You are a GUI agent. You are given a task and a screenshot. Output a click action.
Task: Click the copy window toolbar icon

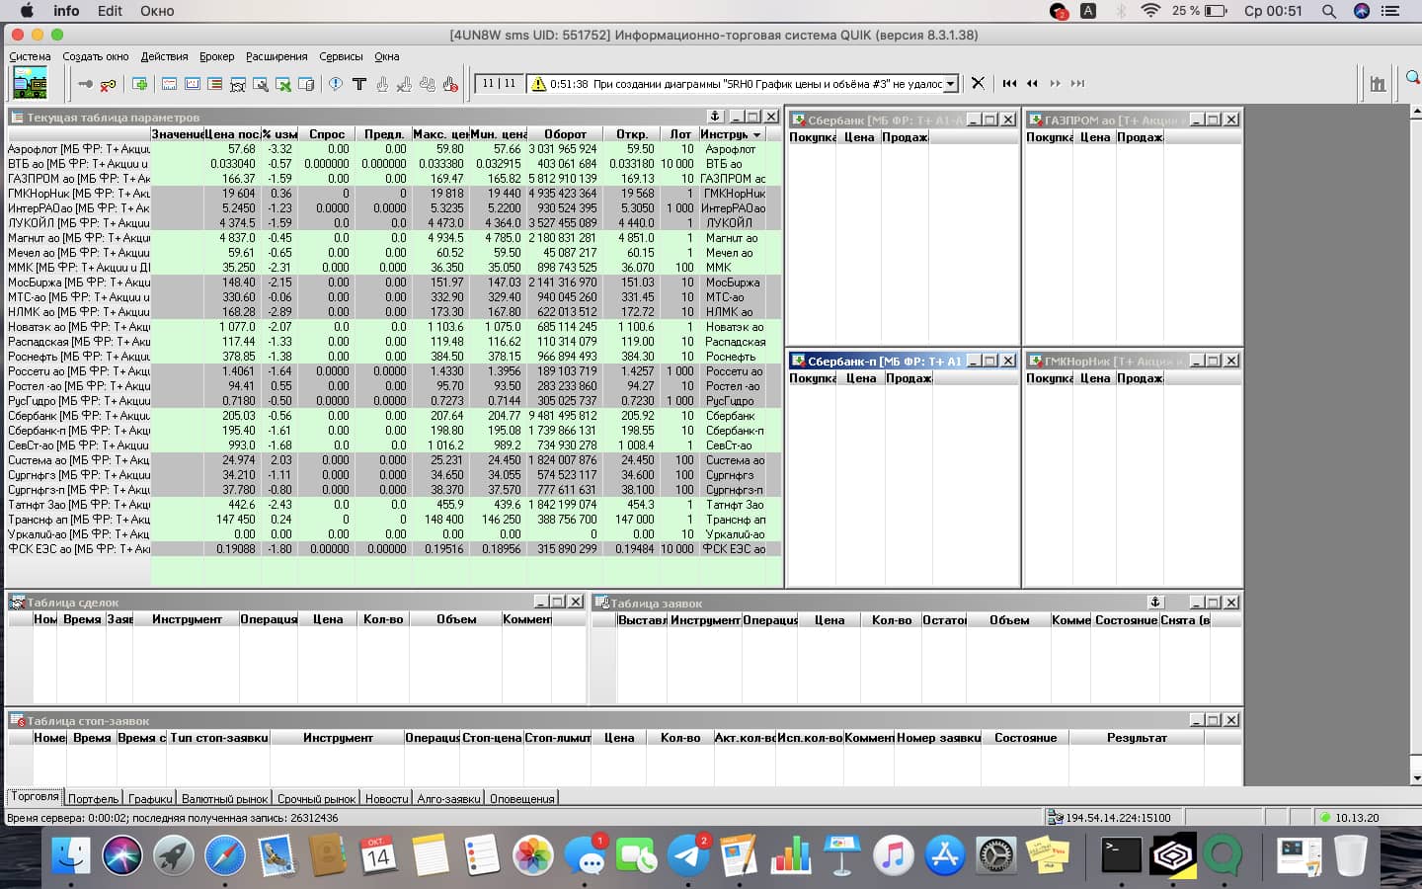(x=306, y=84)
